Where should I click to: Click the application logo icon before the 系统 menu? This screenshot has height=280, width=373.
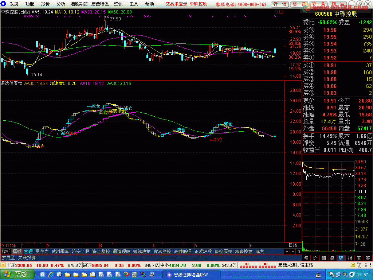3,4
